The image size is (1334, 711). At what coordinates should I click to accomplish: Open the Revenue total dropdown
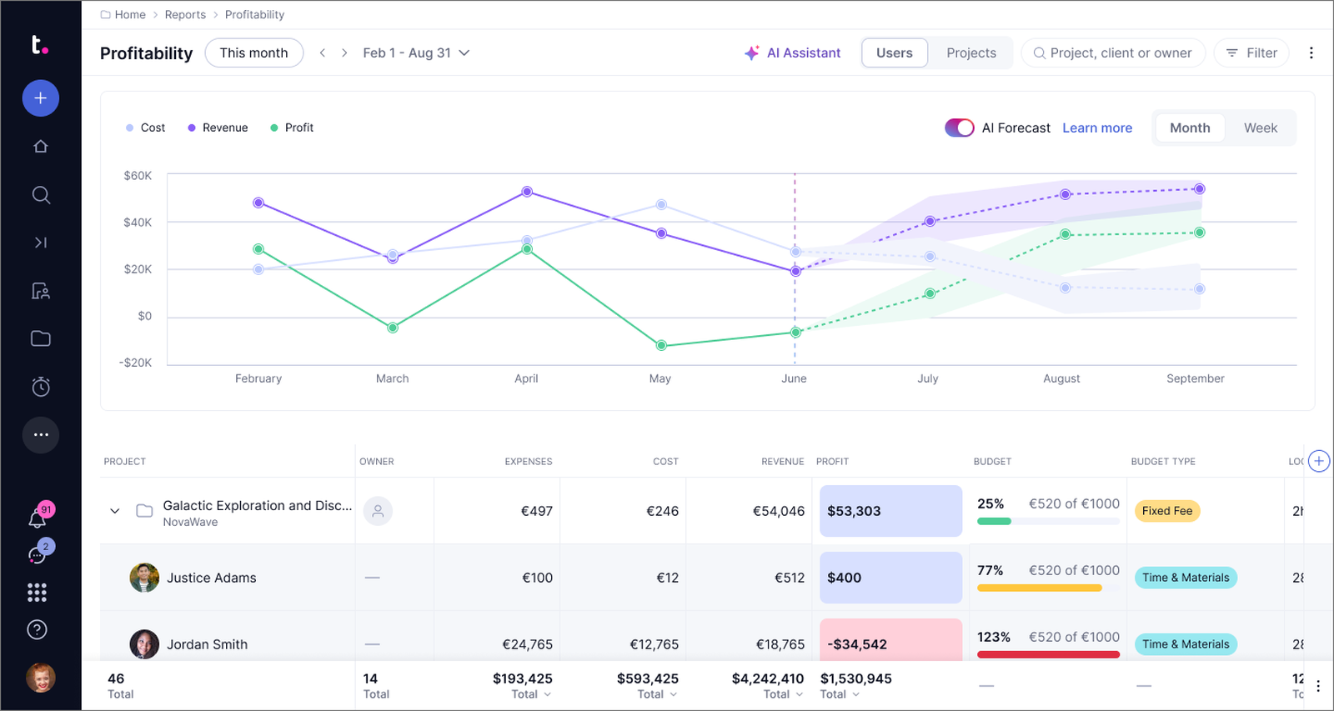pos(783,694)
